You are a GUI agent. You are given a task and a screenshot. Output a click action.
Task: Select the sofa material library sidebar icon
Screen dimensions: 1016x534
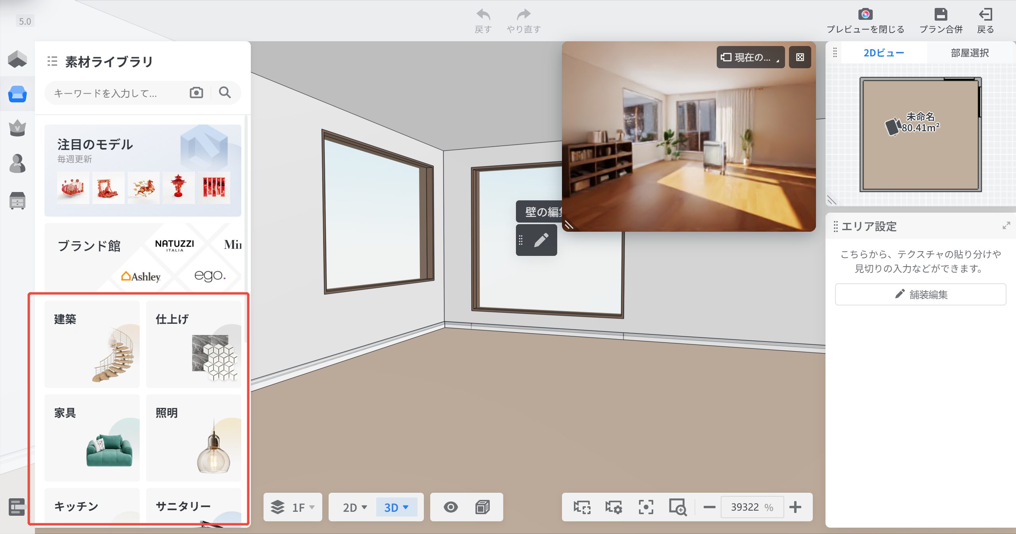[x=17, y=94]
